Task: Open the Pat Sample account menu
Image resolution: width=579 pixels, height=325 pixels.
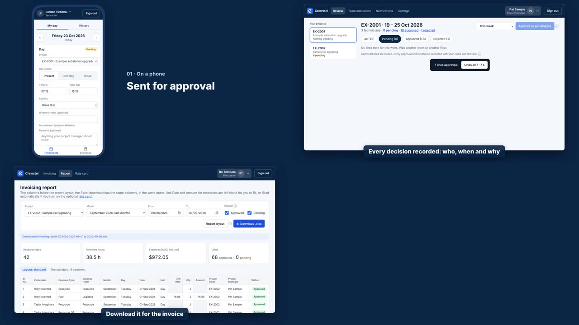Action: tap(523, 11)
